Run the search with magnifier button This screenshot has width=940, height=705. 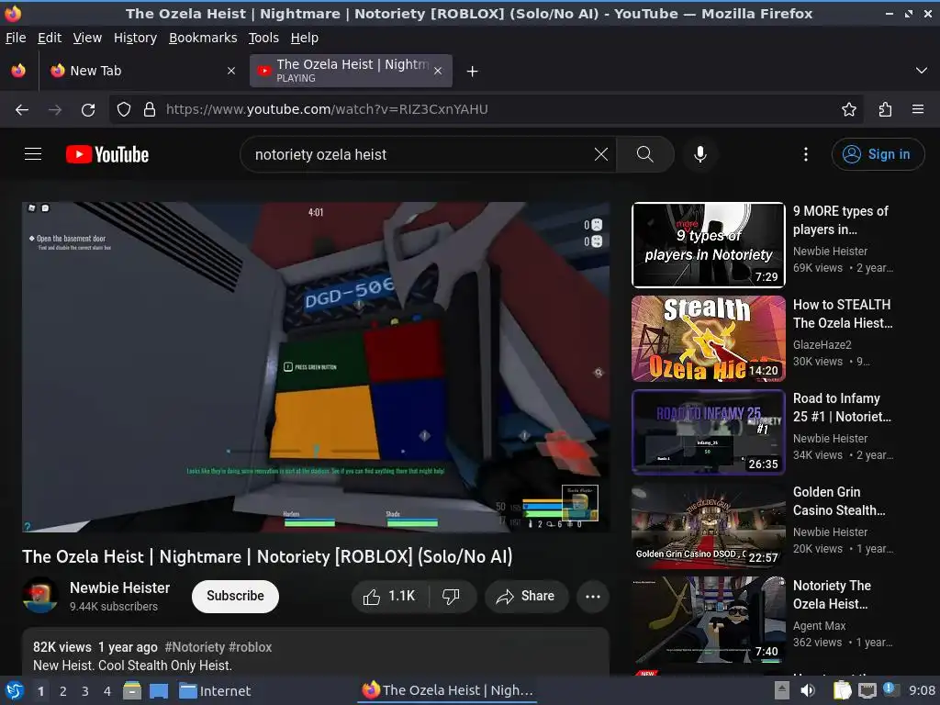tap(645, 154)
